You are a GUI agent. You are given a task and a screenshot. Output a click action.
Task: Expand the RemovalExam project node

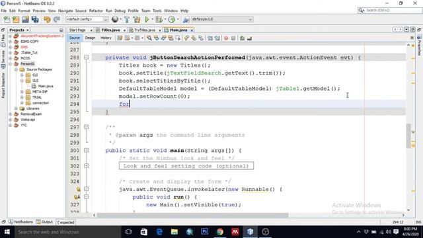point(11,114)
